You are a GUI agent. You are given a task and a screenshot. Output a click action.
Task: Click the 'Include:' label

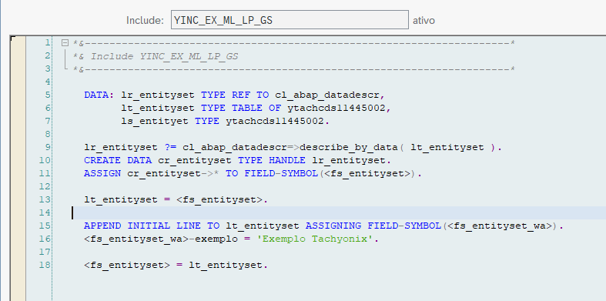click(x=145, y=20)
